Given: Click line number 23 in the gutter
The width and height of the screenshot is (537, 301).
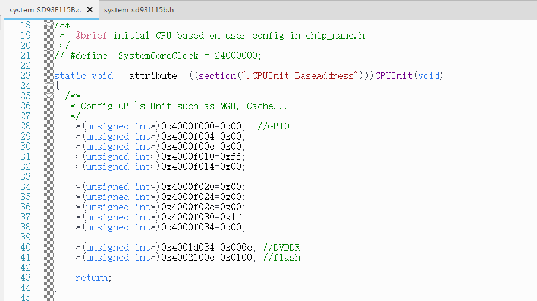Looking at the screenshot, I should (26, 75).
